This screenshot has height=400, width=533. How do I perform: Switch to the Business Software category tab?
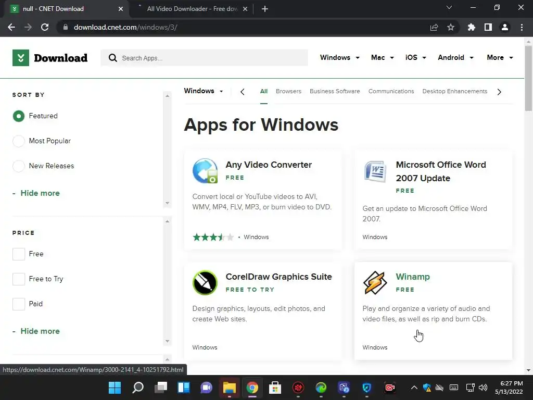coord(335,91)
